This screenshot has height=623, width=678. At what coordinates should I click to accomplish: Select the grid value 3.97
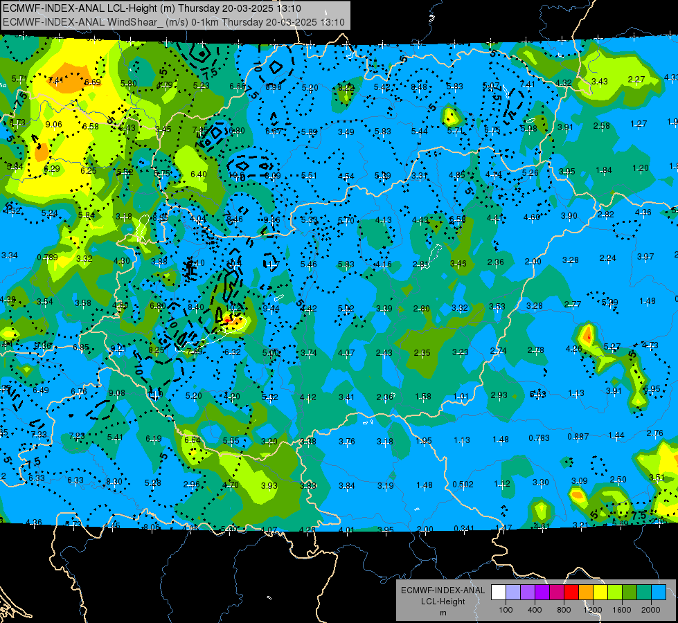pyautogui.click(x=645, y=257)
